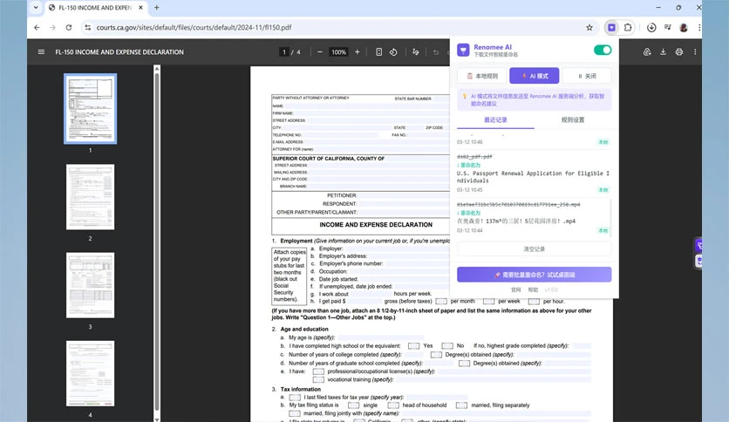This screenshot has width=729, height=422.
Task: Open the tab search dropdown
Action: (36, 8)
